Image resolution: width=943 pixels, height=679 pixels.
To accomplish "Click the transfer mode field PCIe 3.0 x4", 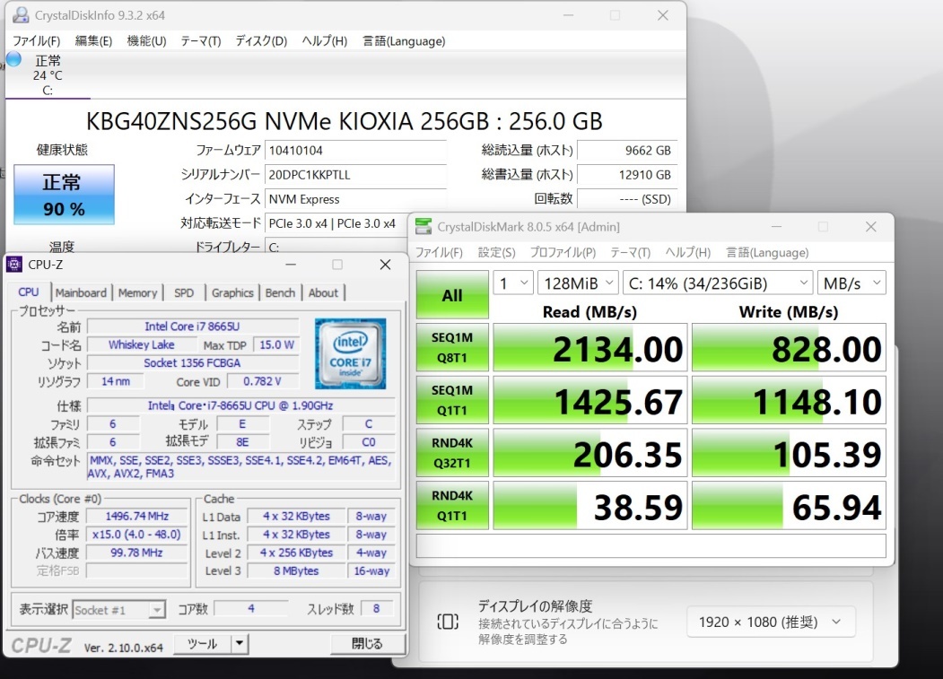I will [336, 223].
